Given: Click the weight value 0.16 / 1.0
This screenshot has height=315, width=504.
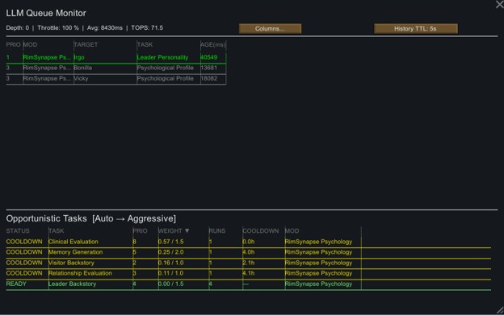Looking at the screenshot, I should (170, 263).
